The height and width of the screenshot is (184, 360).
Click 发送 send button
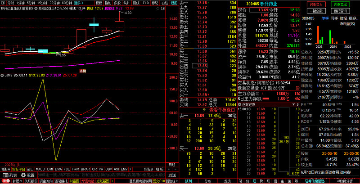172,175
